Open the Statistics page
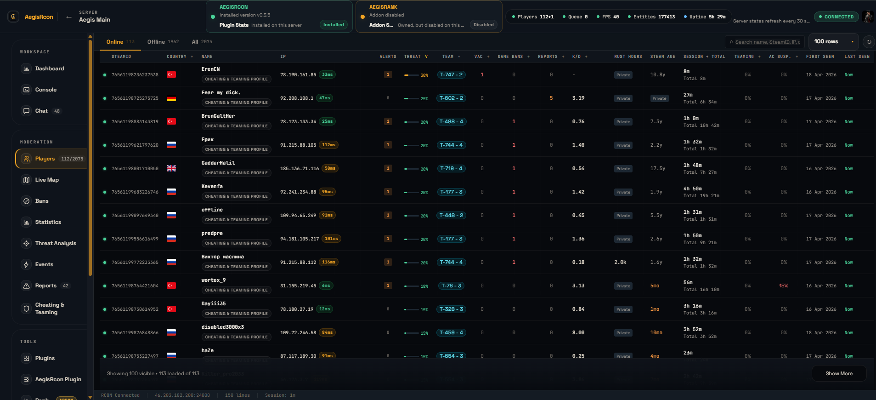The width and height of the screenshot is (876, 400). click(48, 222)
